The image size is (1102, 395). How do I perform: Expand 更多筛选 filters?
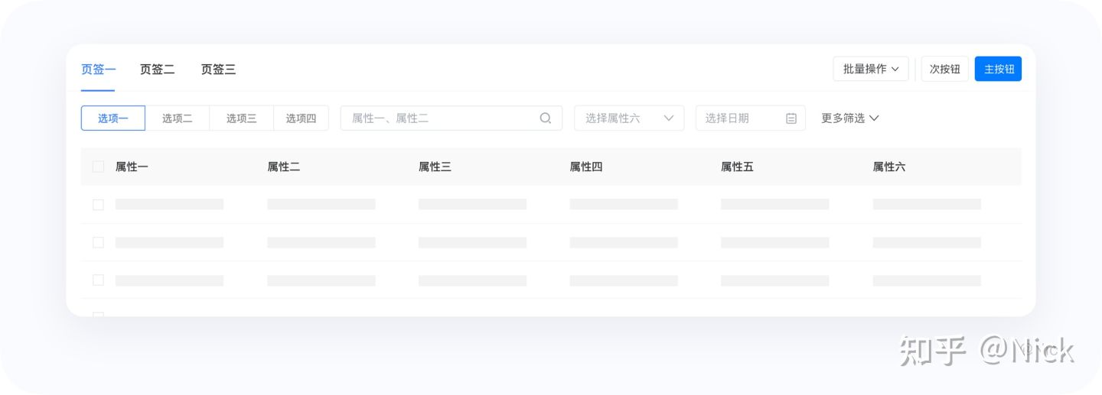(850, 118)
